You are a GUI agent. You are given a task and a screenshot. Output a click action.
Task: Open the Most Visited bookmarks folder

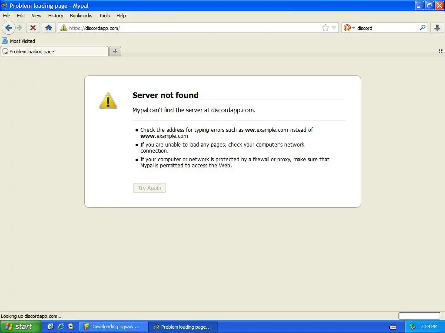[x=18, y=41]
